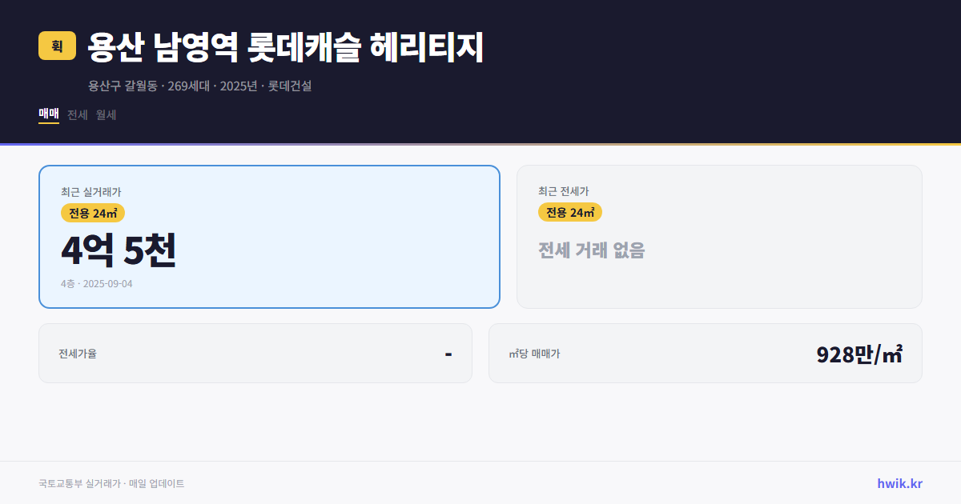Click the 롯데건설 builder name
Image resolution: width=961 pixels, height=504 pixels.
coord(290,86)
